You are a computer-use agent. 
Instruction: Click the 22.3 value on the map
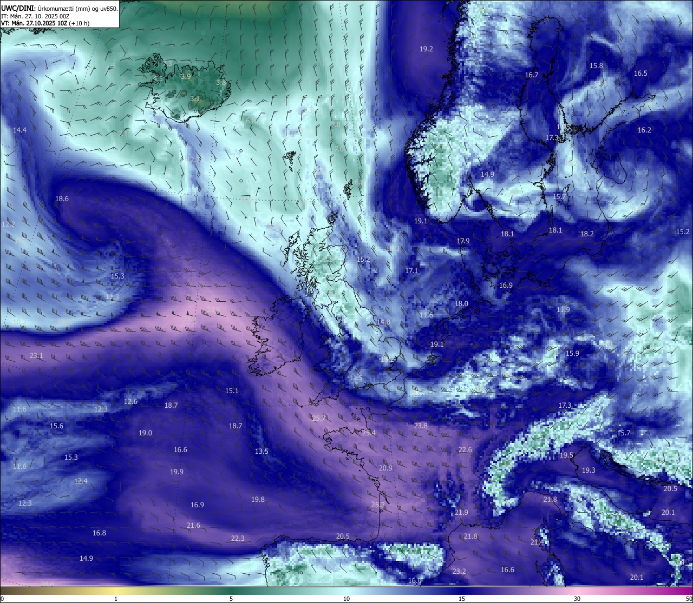pos(238,538)
